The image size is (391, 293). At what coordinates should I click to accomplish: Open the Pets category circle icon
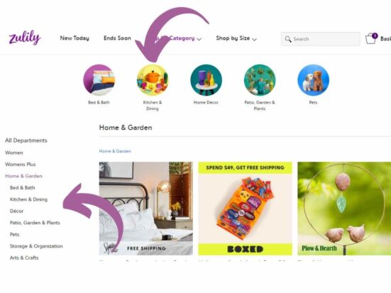(314, 80)
